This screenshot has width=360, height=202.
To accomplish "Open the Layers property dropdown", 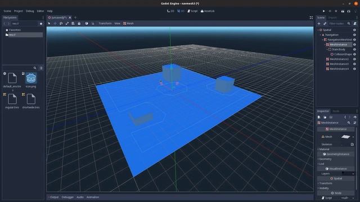I will click(x=353, y=173).
